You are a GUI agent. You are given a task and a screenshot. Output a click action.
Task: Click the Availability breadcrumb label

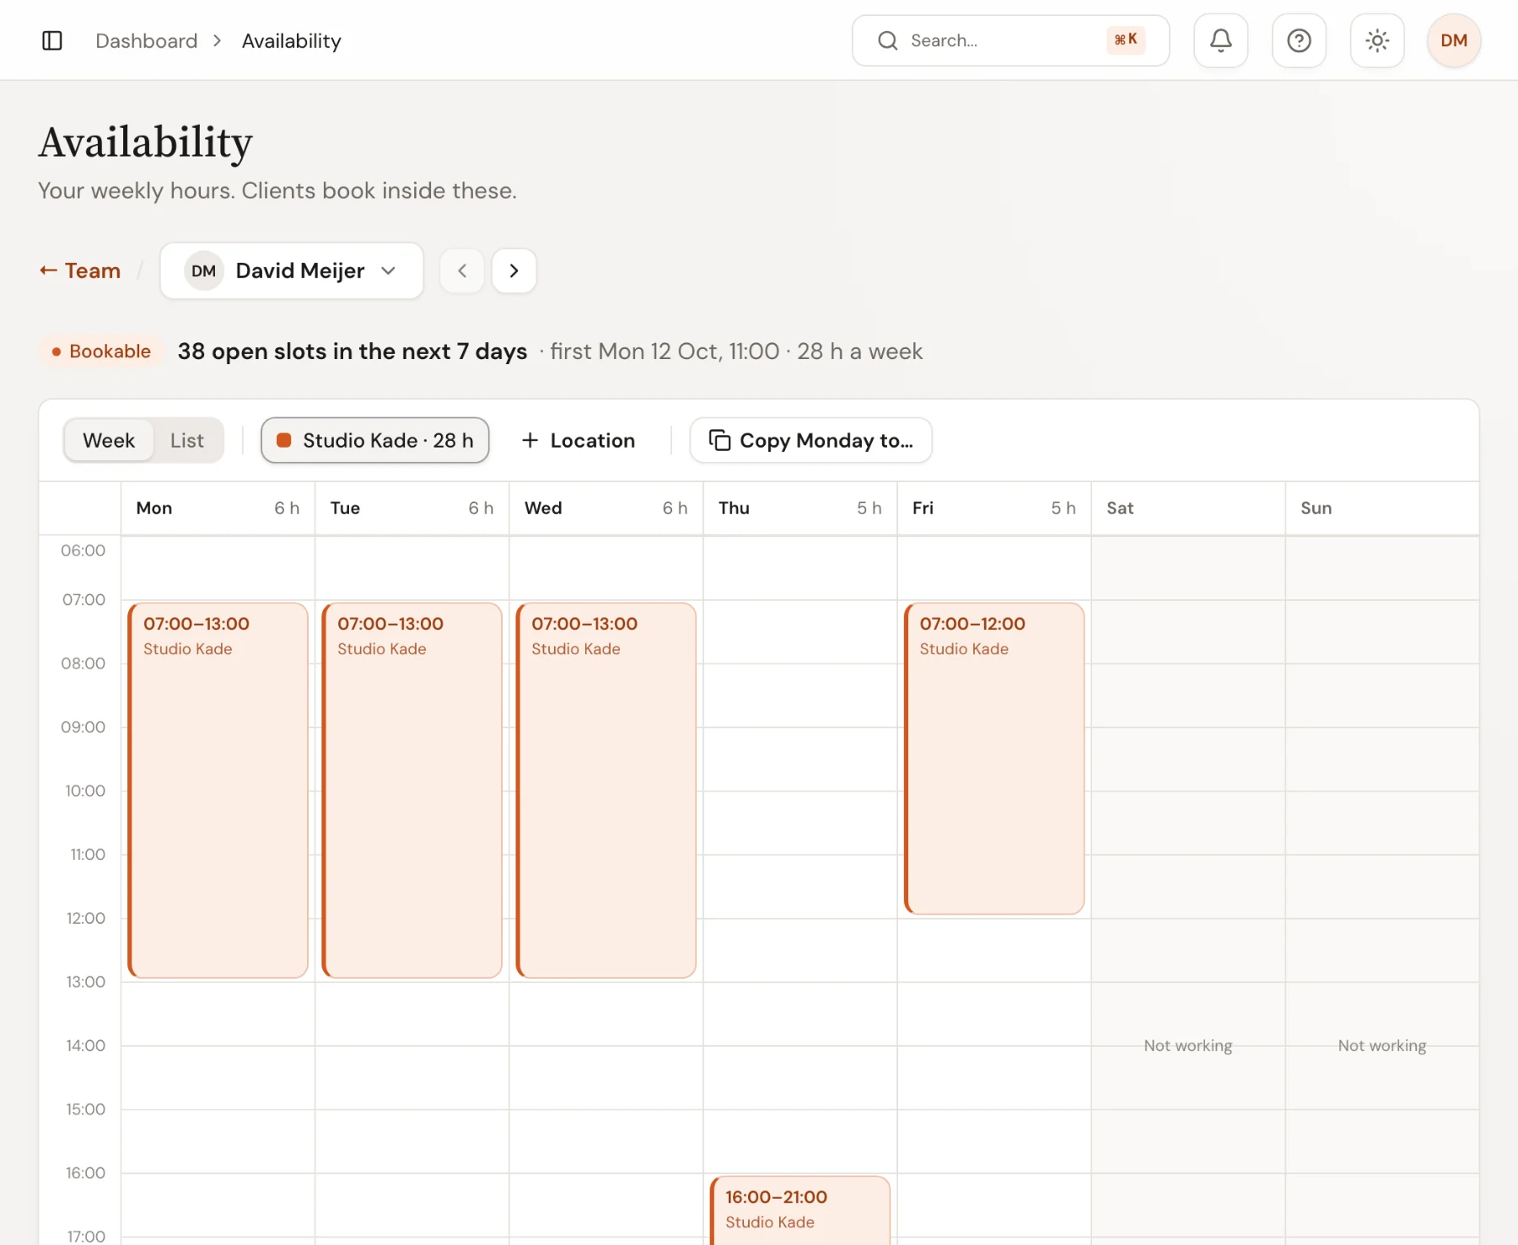[291, 40]
